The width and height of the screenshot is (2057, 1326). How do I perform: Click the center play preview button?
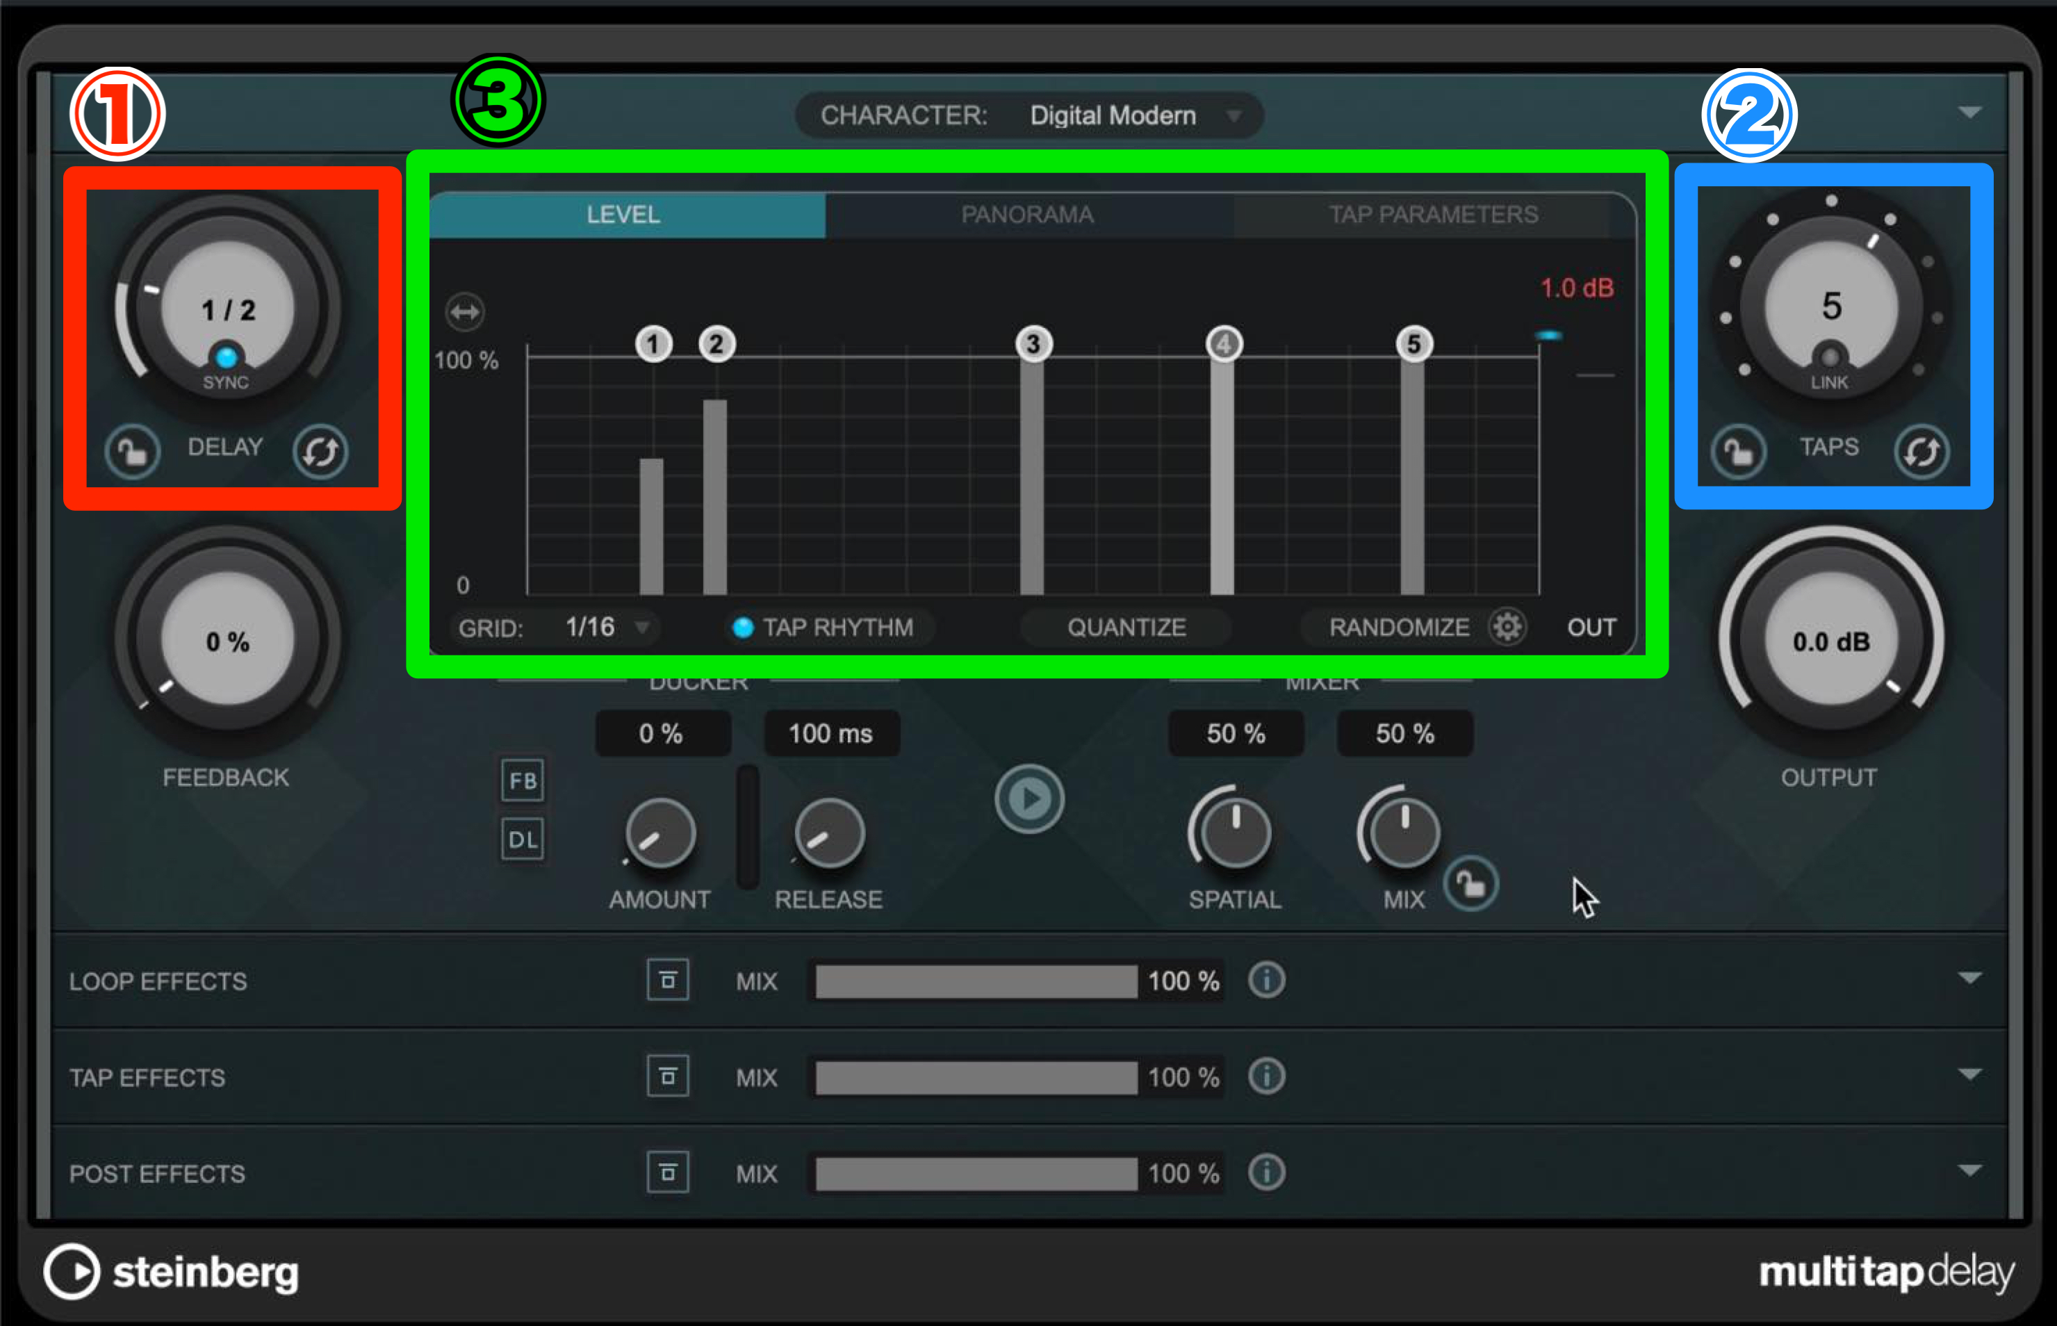pos(1030,799)
